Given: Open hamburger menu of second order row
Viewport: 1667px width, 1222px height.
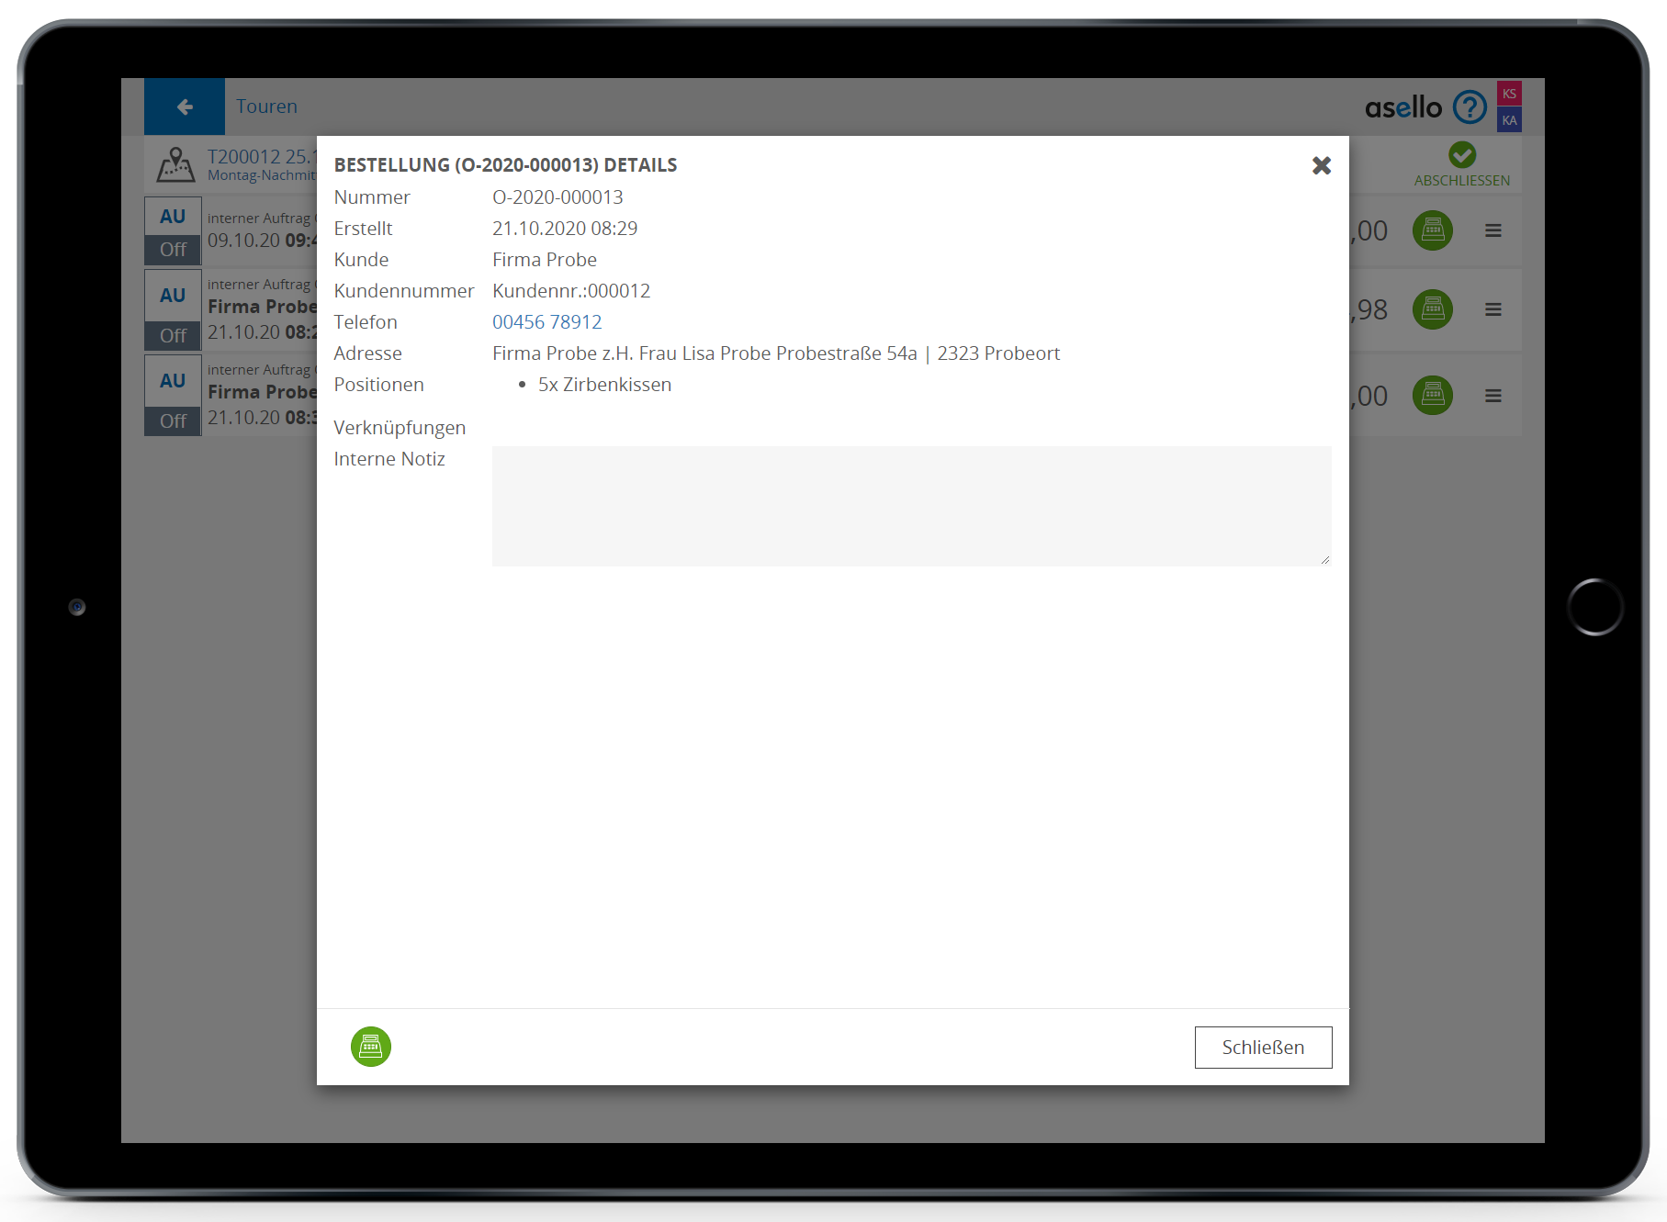Looking at the screenshot, I should coord(1493,309).
